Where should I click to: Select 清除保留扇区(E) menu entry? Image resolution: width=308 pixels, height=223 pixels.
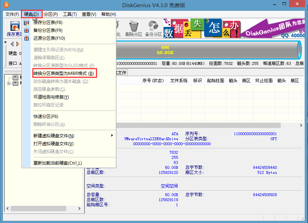pyautogui.click(x=69, y=58)
